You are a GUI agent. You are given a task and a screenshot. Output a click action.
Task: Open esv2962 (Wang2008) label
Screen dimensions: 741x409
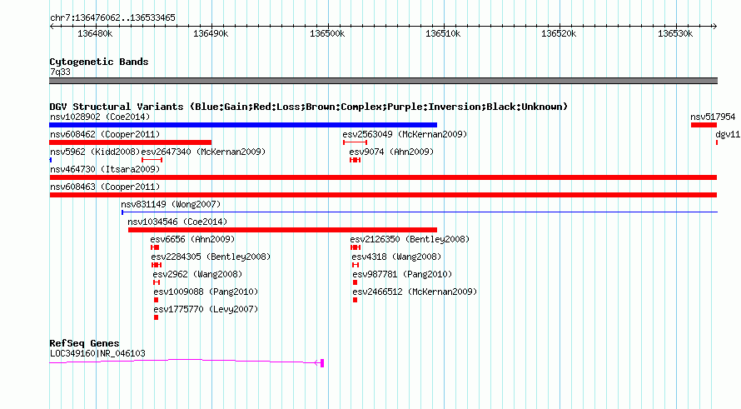click(197, 274)
